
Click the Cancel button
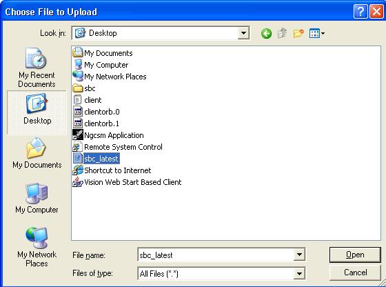point(355,273)
